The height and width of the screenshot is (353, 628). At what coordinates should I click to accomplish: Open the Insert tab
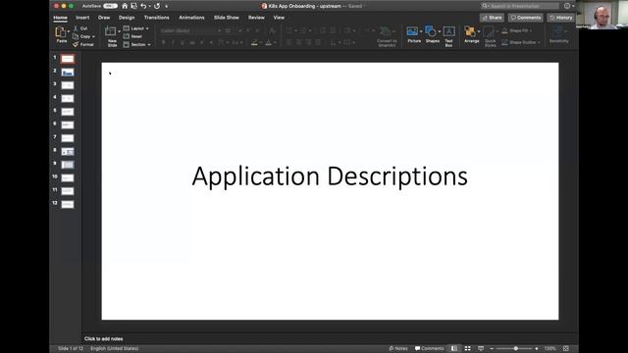(x=82, y=18)
